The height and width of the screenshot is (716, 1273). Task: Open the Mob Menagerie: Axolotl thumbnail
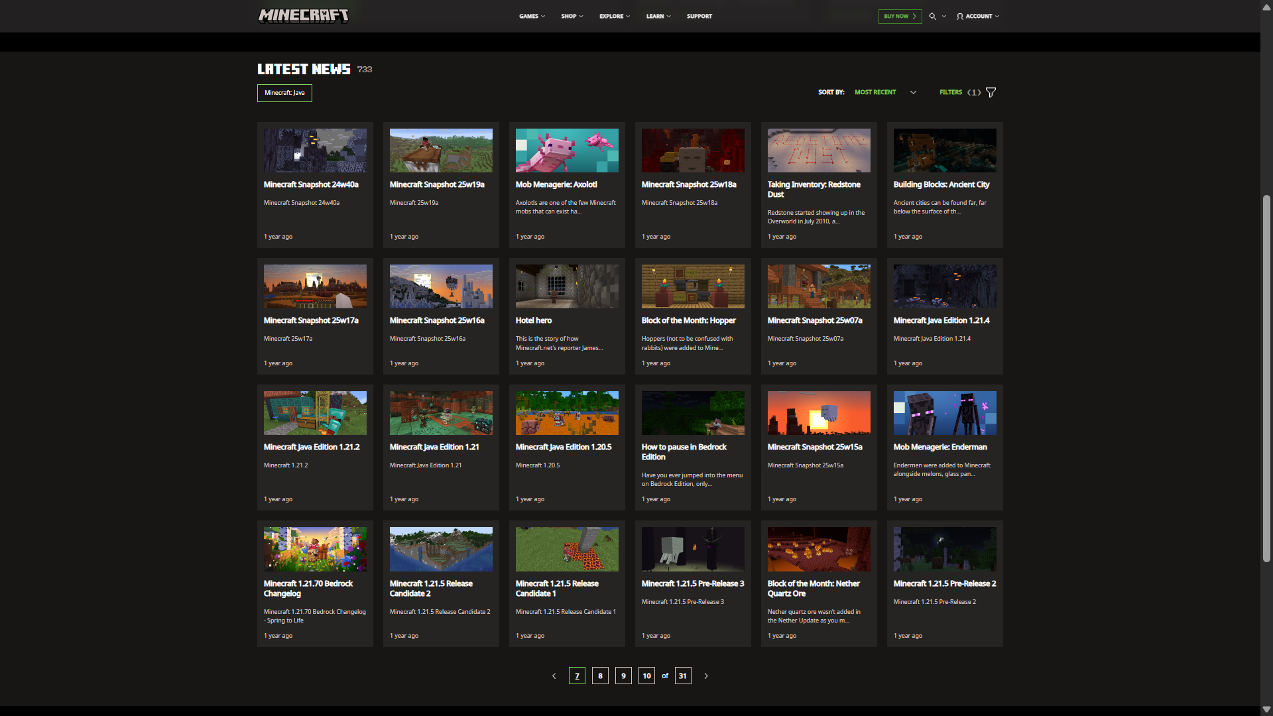pos(567,150)
